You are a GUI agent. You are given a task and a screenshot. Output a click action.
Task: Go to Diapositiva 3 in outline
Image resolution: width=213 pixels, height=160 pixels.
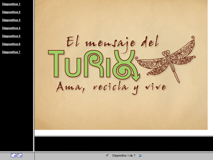click(x=11, y=20)
